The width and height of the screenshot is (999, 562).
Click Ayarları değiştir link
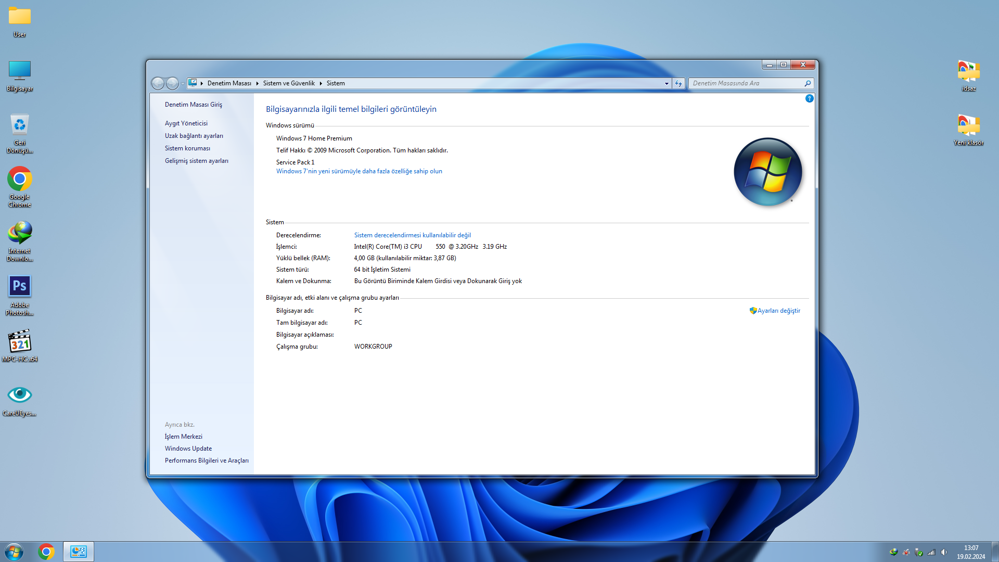click(778, 311)
